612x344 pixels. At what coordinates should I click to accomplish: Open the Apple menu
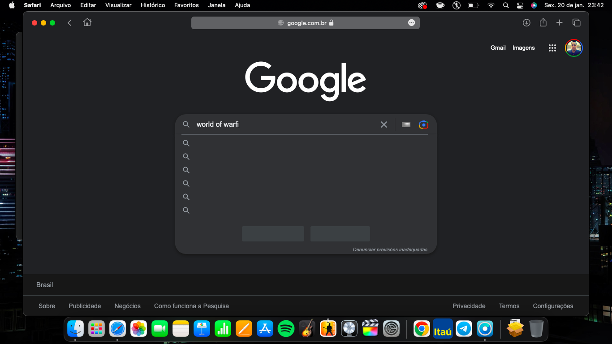12,5
